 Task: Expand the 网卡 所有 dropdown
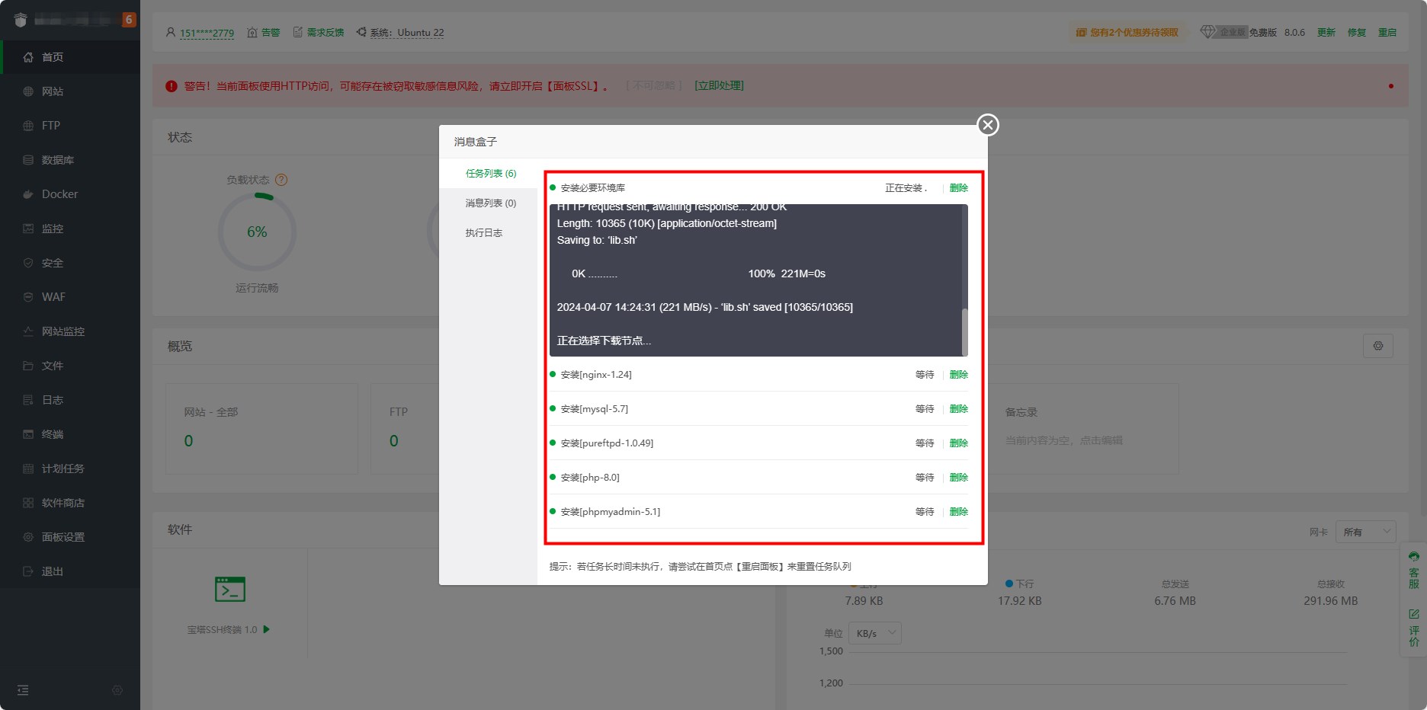1366,532
